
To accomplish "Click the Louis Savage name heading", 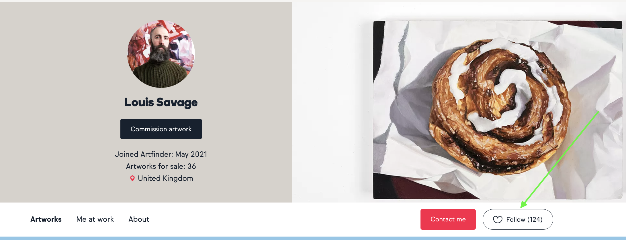I will coord(161,102).
